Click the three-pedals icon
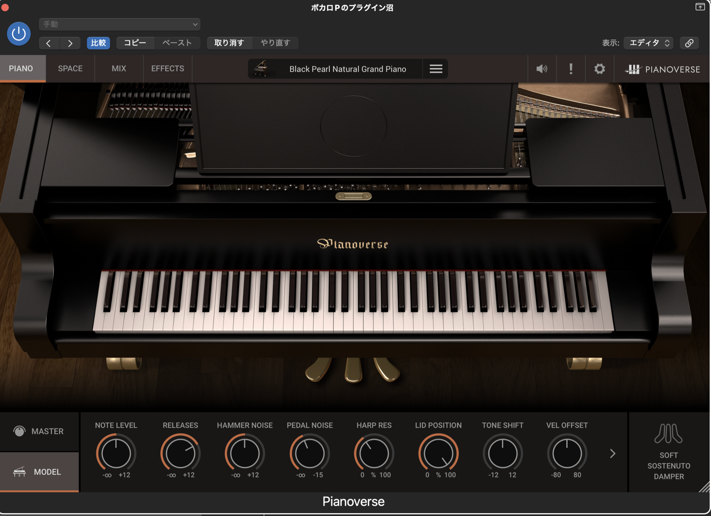The width and height of the screenshot is (711, 516). coord(668,433)
